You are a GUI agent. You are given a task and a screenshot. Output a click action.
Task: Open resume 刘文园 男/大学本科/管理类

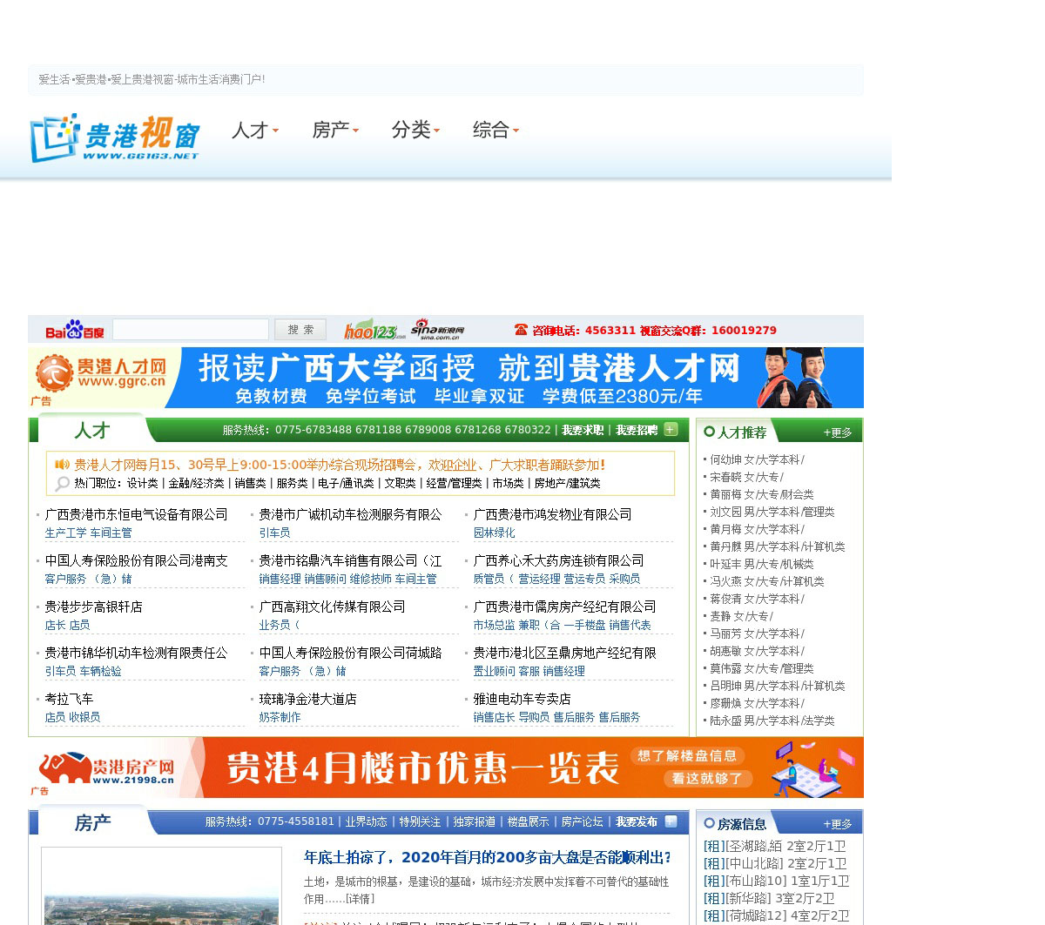click(772, 512)
